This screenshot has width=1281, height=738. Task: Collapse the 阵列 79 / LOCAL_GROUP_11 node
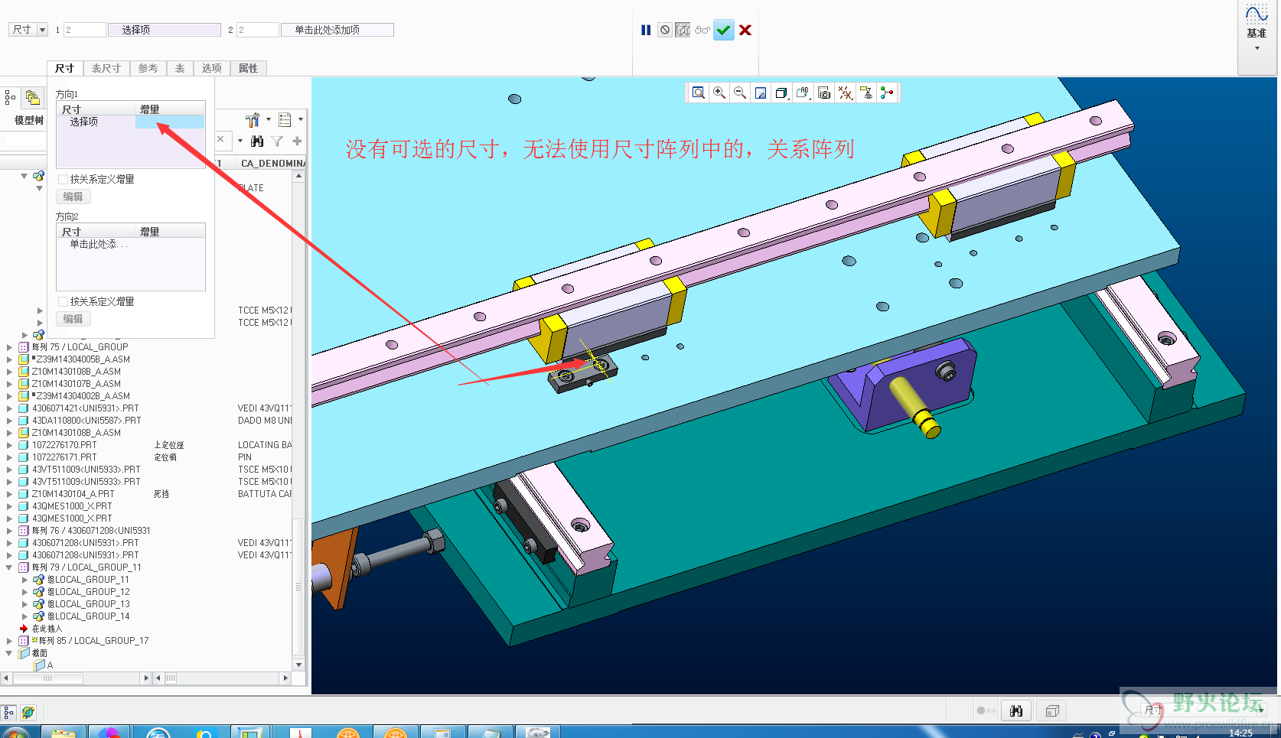[x=9, y=567]
